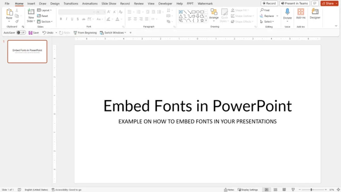Toggle text Shadow formatting
This screenshot has height=192, width=341.
(78, 19)
